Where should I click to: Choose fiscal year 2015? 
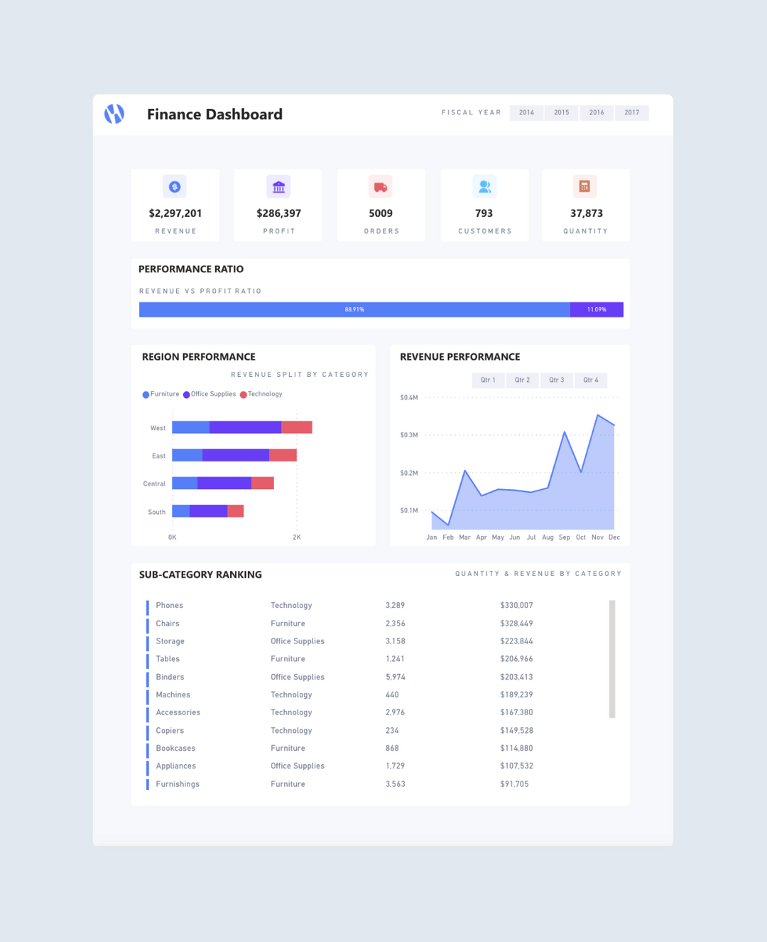click(561, 112)
